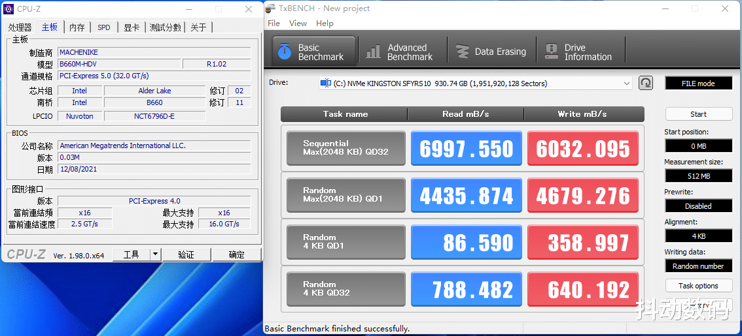Change the Measurement size 512 MB field

[698, 176]
